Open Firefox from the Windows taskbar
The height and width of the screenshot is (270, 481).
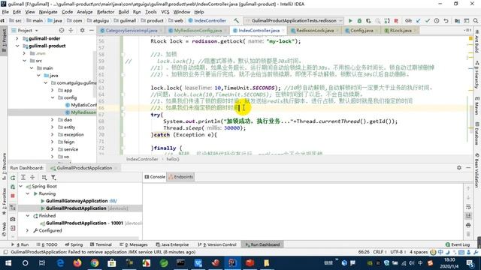coord(77,263)
